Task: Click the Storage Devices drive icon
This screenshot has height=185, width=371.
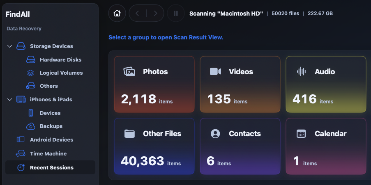Action: tap(21, 46)
